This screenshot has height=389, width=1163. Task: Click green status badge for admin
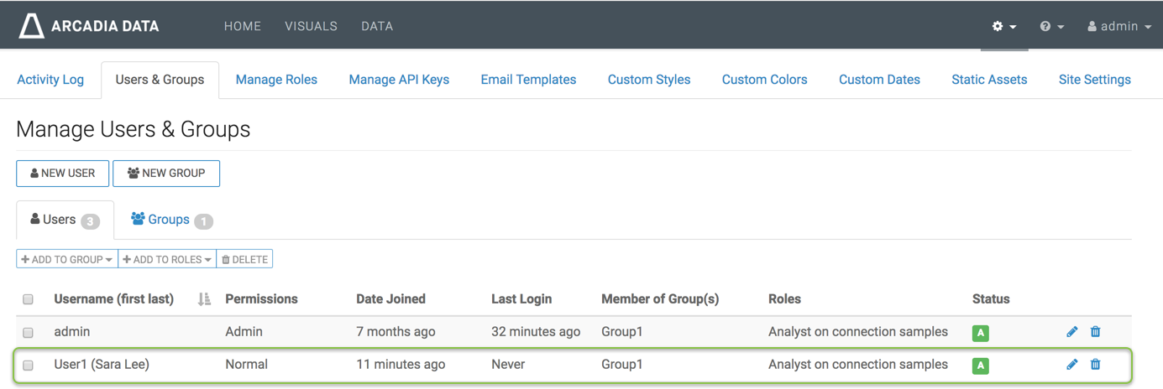tap(980, 333)
